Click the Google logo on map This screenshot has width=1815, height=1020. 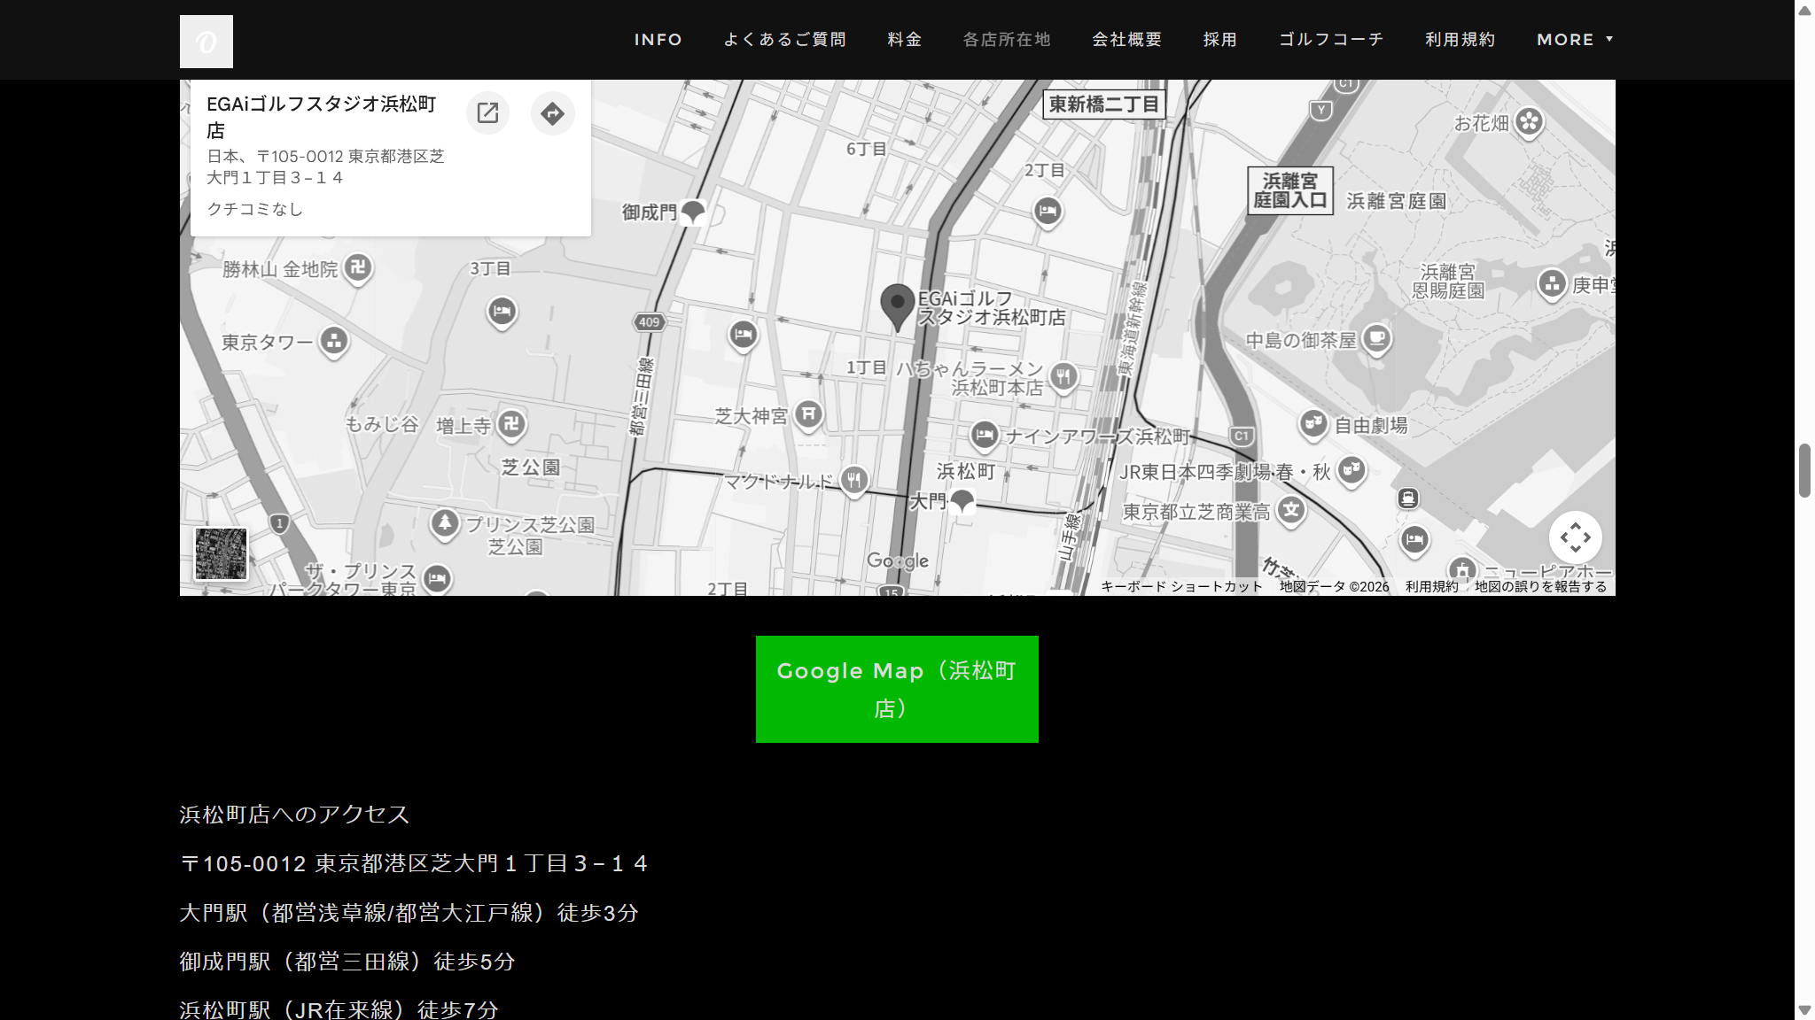(x=898, y=560)
